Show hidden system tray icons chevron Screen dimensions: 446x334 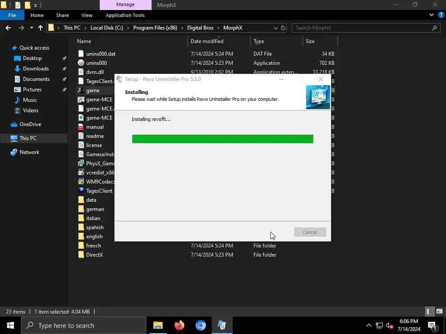point(368,325)
